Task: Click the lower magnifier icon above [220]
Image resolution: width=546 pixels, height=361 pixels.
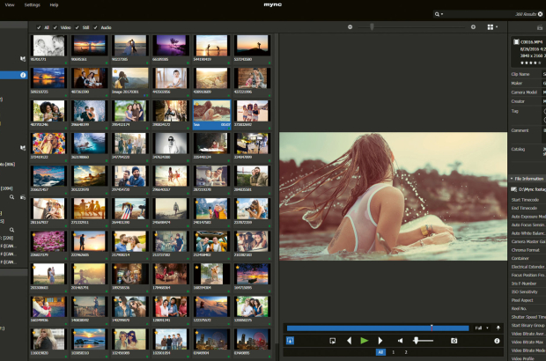Action: tap(11, 230)
